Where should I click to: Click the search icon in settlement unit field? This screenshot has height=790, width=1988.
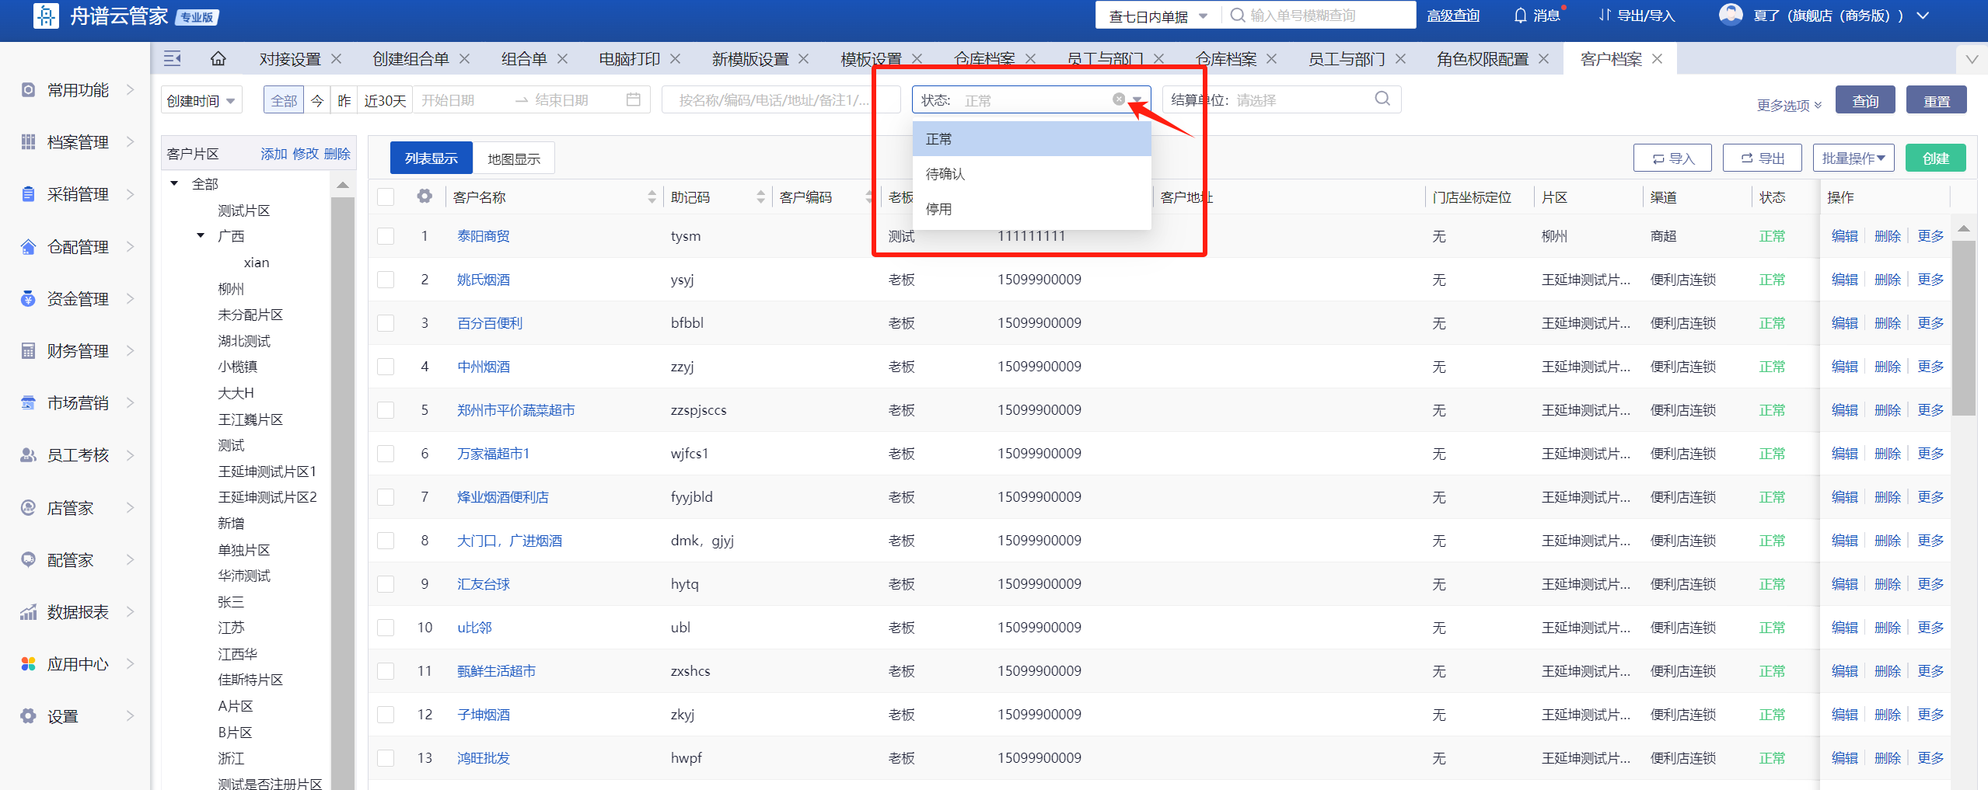[1382, 99]
